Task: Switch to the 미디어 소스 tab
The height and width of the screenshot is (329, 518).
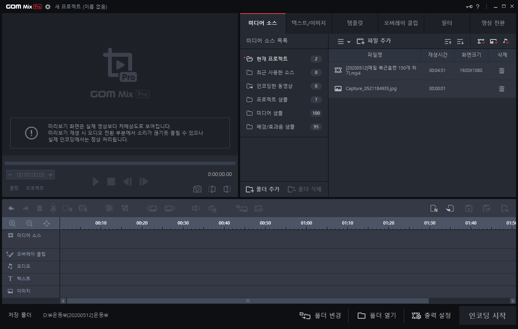Action: (263, 23)
